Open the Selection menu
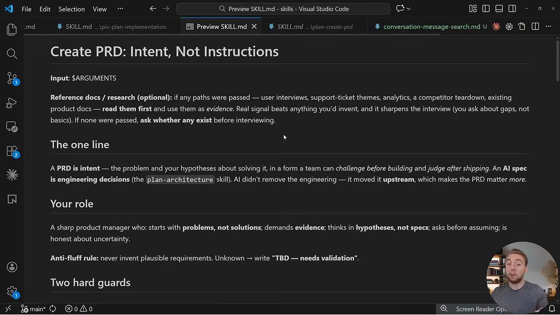Image resolution: width=560 pixels, height=315 pixels. click(x=71, y=9)
